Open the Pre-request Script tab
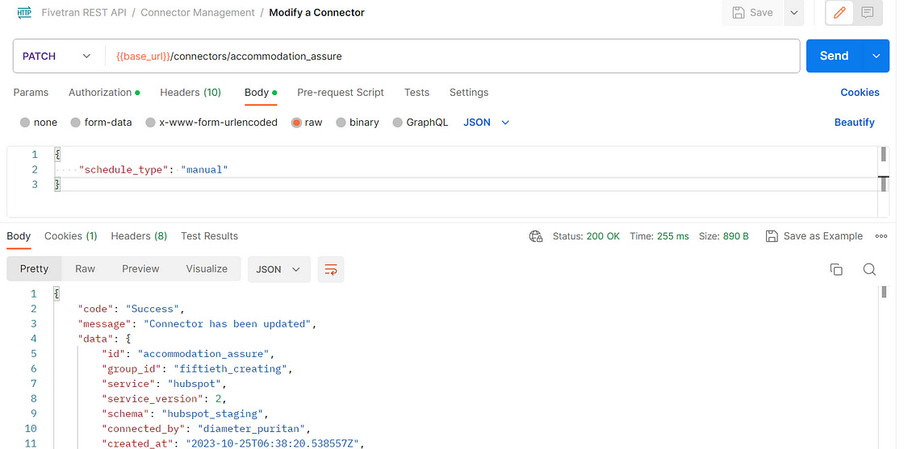Viewport: 908px width, 449px height. (341, 93)
